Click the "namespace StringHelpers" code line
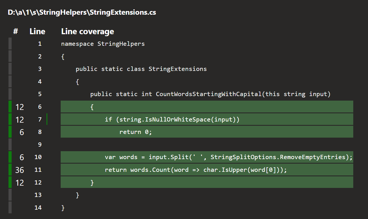Viewport: 368px width, 219px height. tap(103, 44)
